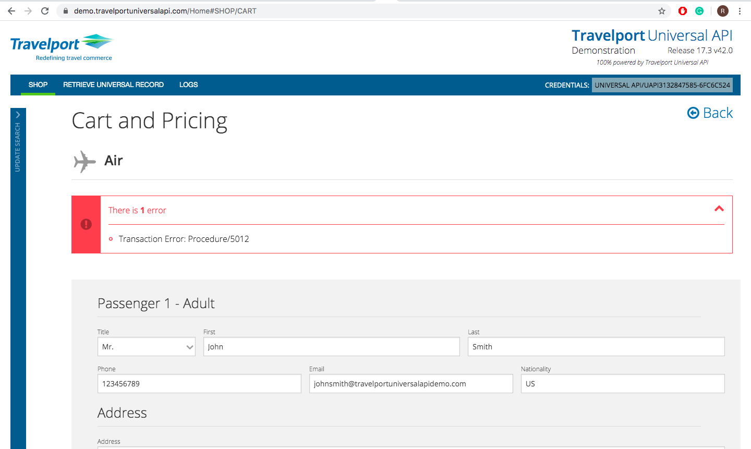Collapse the error message panel chevron

click(x=719, y=209)
